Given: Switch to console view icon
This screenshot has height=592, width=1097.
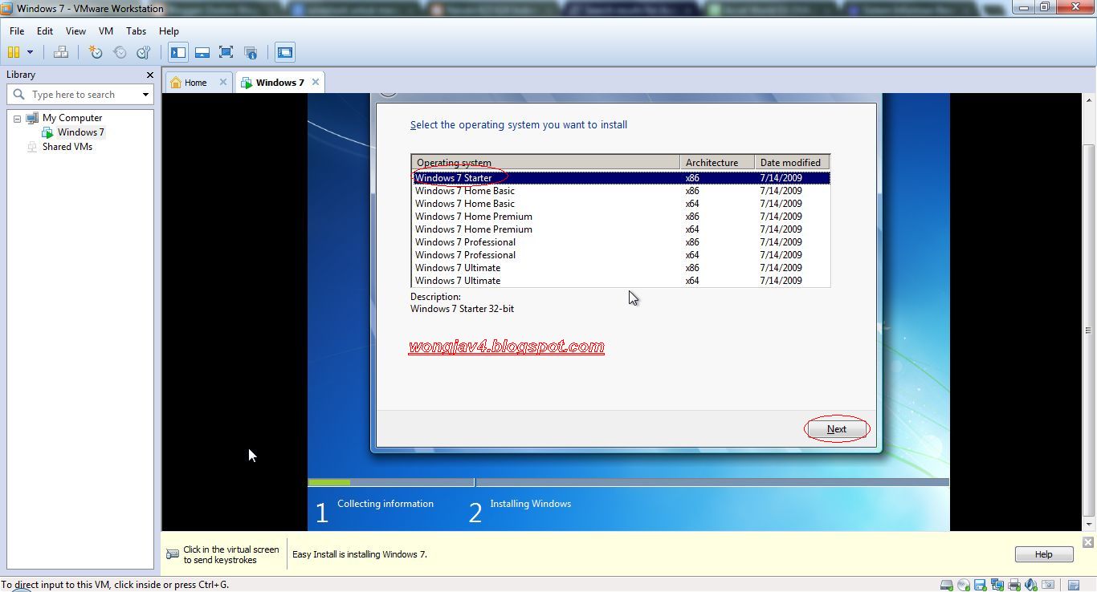Looking at the screenshot, I should (x=285, y=53).
